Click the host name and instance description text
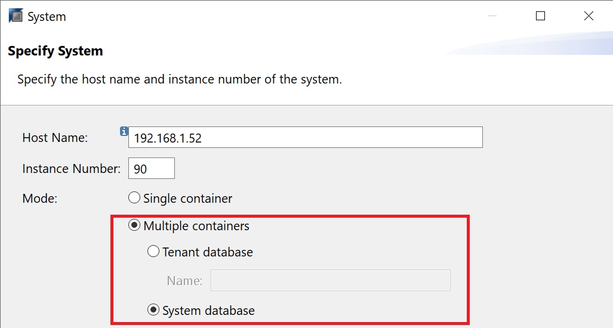Viewport: 613px width, 328px height. point(180,79)
